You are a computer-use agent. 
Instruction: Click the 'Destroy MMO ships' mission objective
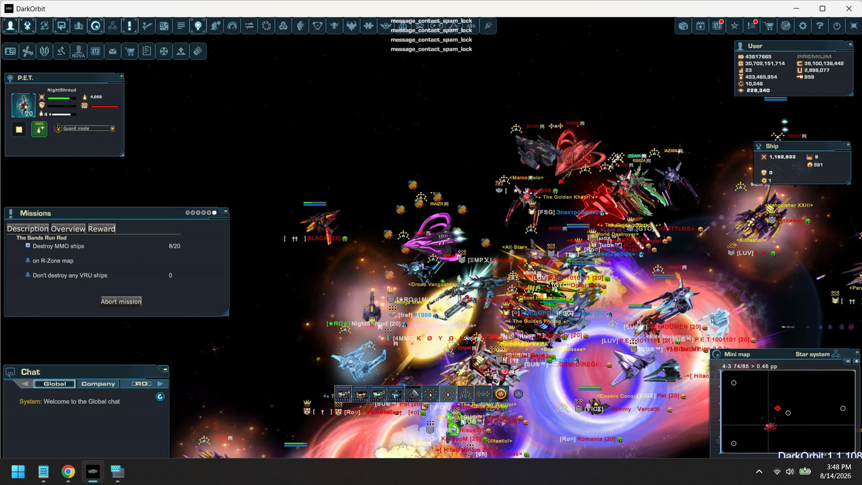[59, 246]
